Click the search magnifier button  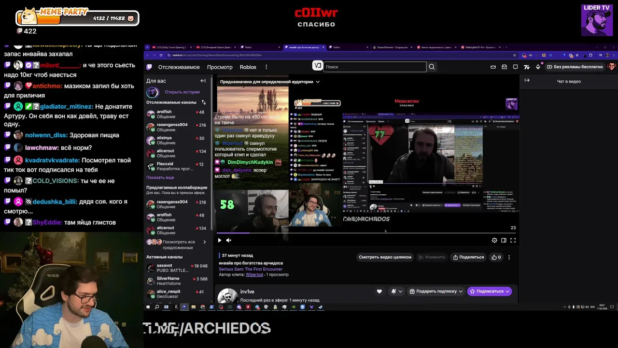[432, 67]
